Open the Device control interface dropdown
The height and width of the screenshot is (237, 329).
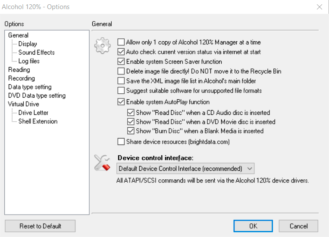click(185, 169)
